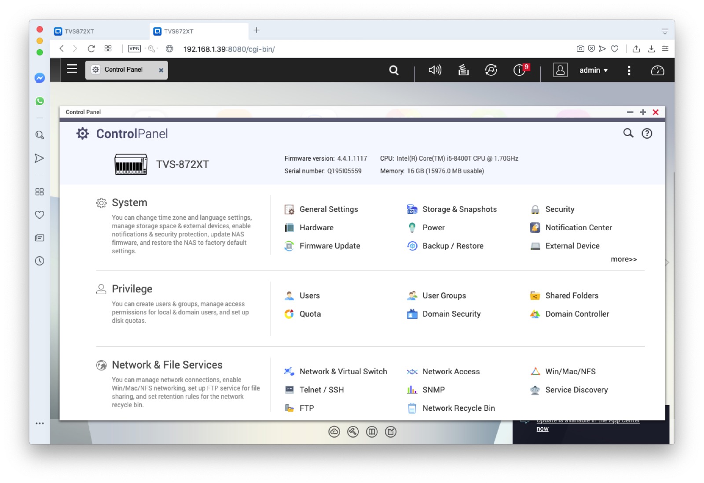Go back in browser history
Viewport: 704px width, 483px height.
(62, 48)
